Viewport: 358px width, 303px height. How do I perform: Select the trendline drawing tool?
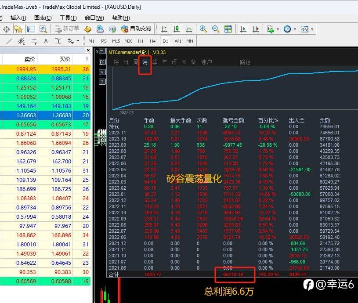9,41
